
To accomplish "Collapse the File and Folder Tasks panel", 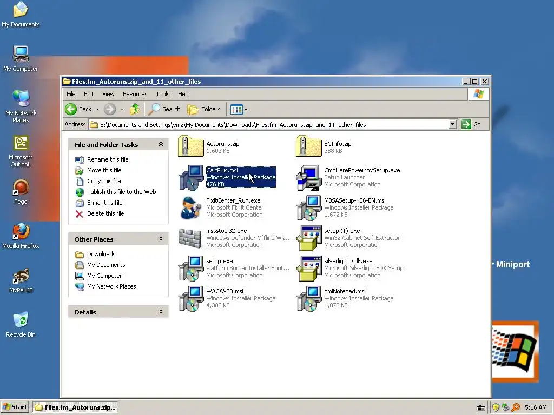I will (x=161, y=144).
